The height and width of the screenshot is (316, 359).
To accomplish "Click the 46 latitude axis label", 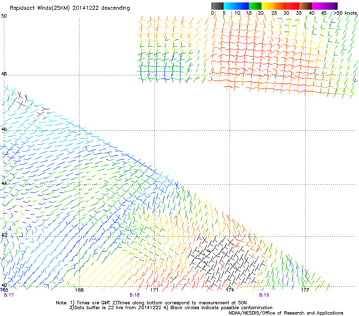I will 4,129.
